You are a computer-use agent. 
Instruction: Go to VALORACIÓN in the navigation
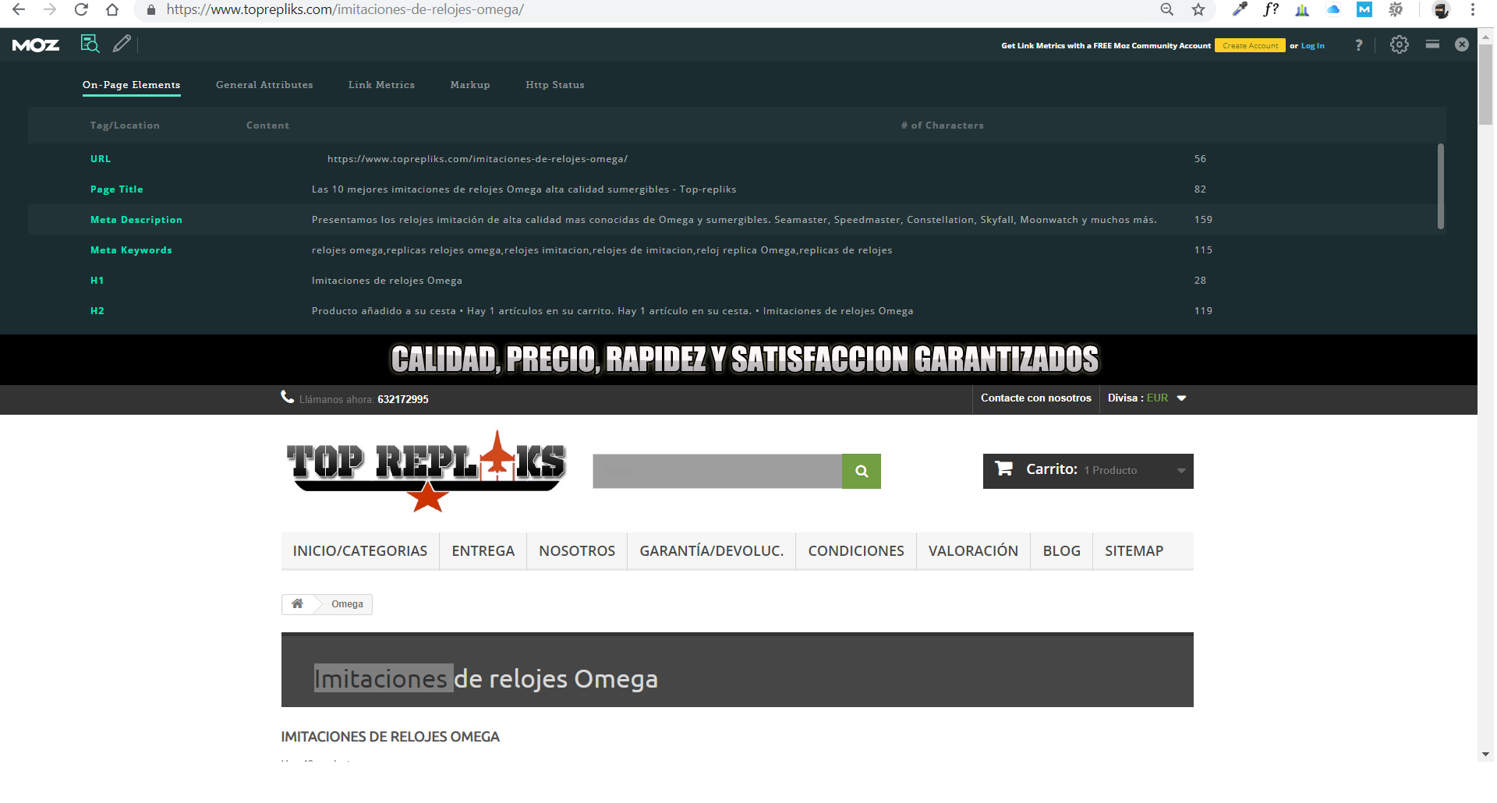[973, 551]
